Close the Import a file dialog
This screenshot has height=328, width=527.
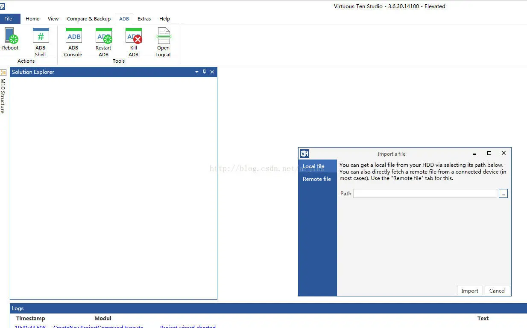pyautogui.click(x=504, y=153)
